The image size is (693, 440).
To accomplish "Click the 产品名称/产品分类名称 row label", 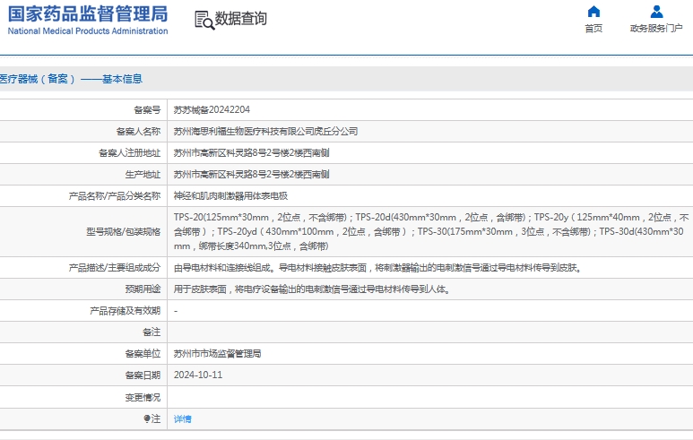I will (x=115, y=195).
